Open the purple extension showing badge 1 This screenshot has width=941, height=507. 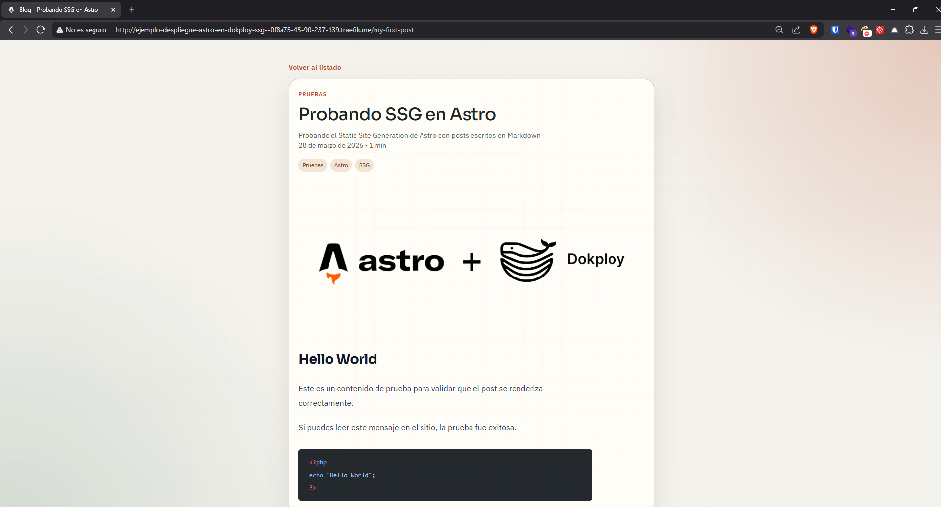pyautogui.click(x=851, y=30)
